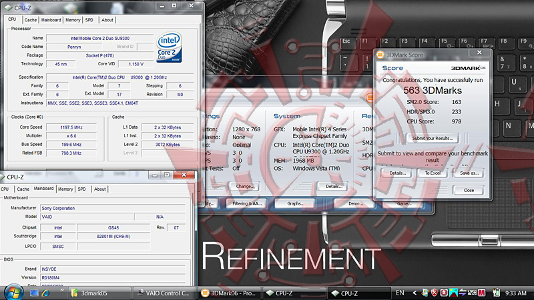Click the EN language indicator
Viewport: 534px width, 300px height.
click(400, 293)
